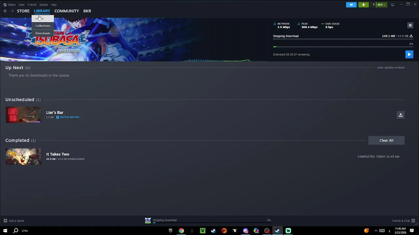The height and width of the screenshot is (235, 419).
Task: Click the Captain Tsubasa download progress bar
Action: pos(343,47)
